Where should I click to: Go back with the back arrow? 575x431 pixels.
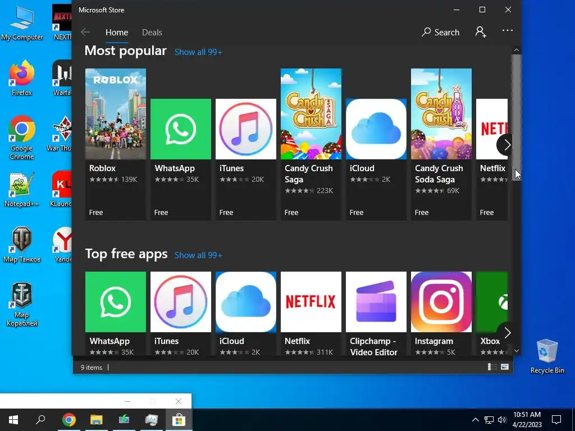(x=85, y=32)
